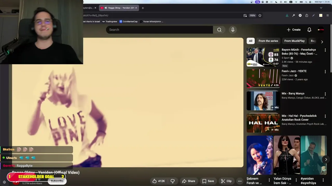Open YouTube notifications bell

309,30
